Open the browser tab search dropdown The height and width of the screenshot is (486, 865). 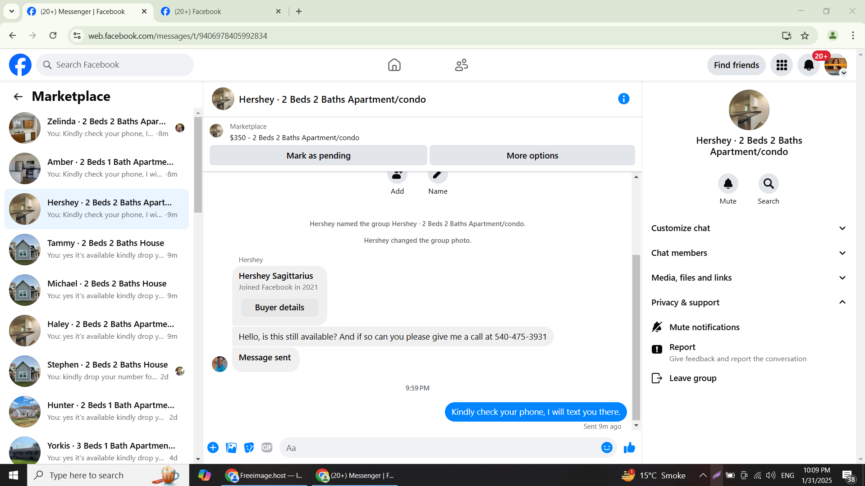12,11
